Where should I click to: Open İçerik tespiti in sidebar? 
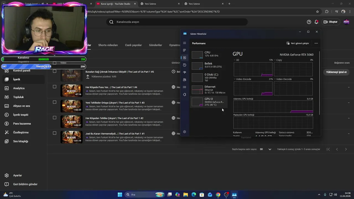pyautogui.click(x=24, y=115)
